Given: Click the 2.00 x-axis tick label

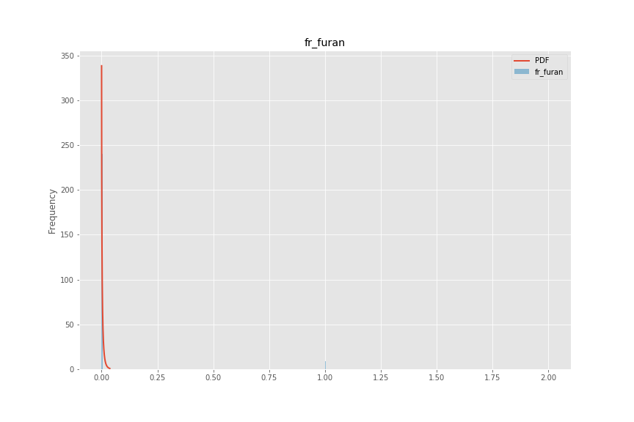Looking at the screenshot, I should pos(548,377).
